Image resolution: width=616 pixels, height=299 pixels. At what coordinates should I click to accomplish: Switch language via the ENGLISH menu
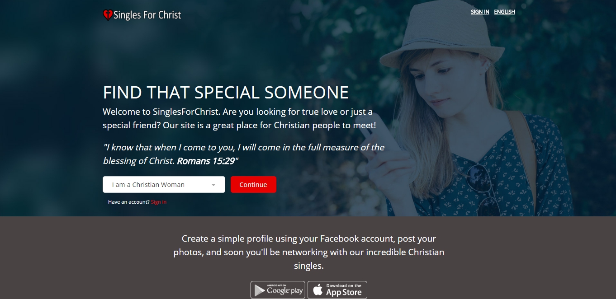[504, 12]
